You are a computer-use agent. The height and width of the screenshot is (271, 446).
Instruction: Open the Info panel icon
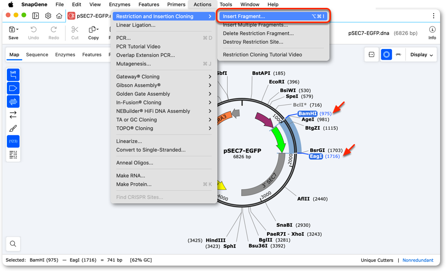pos(432,29)
